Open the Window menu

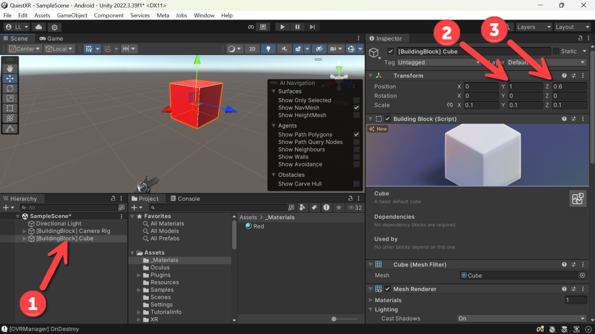204,15
